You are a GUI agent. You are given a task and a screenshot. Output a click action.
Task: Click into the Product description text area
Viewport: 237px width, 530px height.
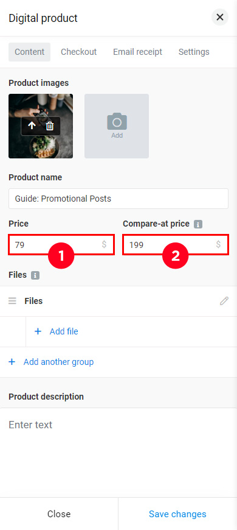(118, 452)
